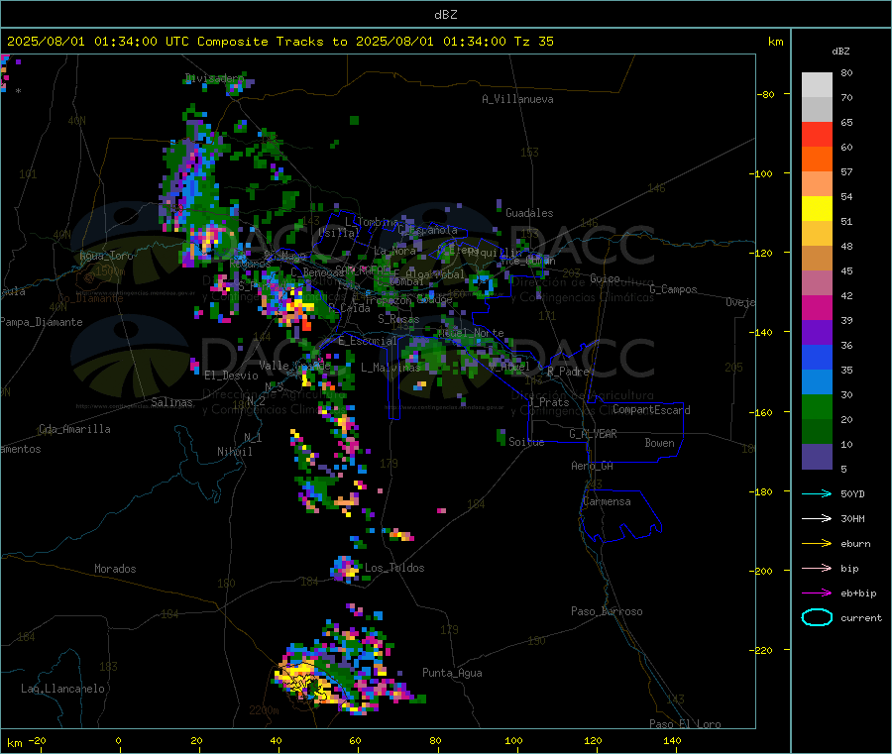Click the El_Desvio map label
The width and height of the screenshot is (892, 754).
pos(231,376)
